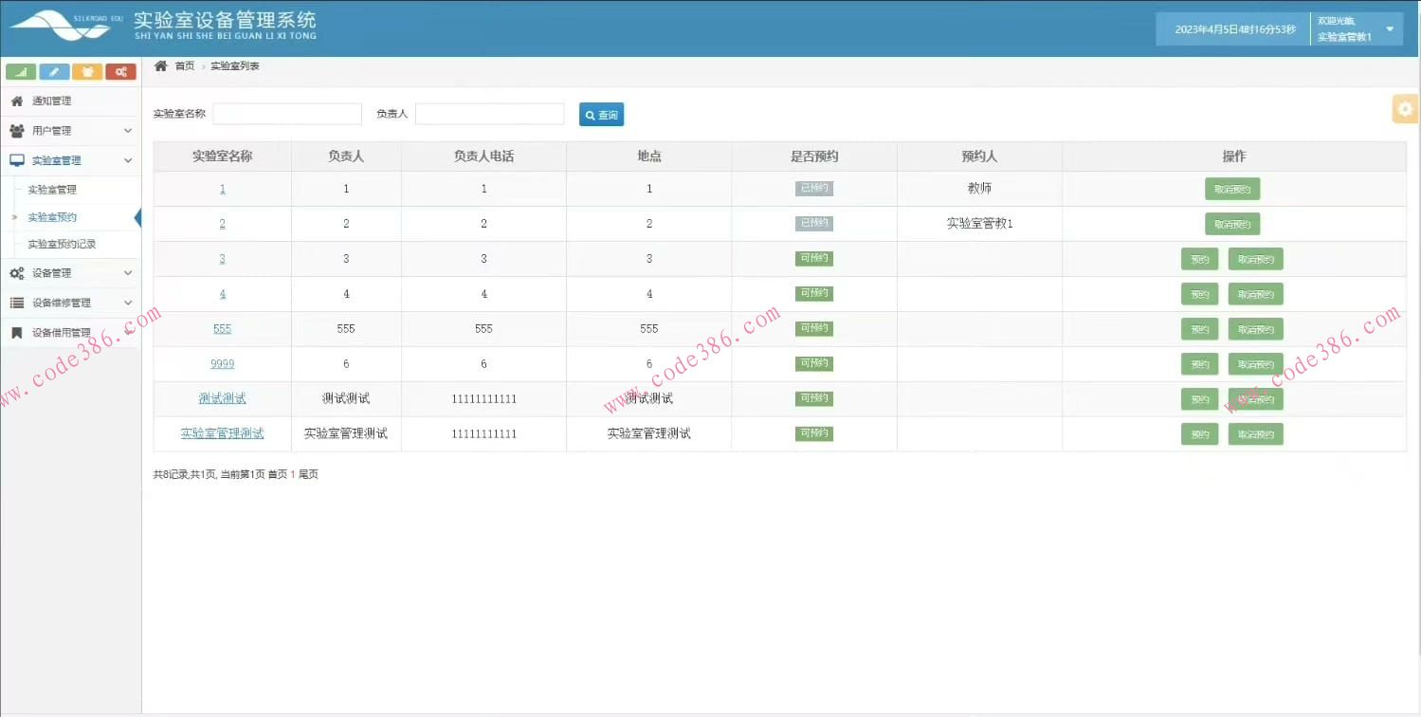Expand the 设备维修管理 menu chevron
The image size is (1421, 717).
128,303
